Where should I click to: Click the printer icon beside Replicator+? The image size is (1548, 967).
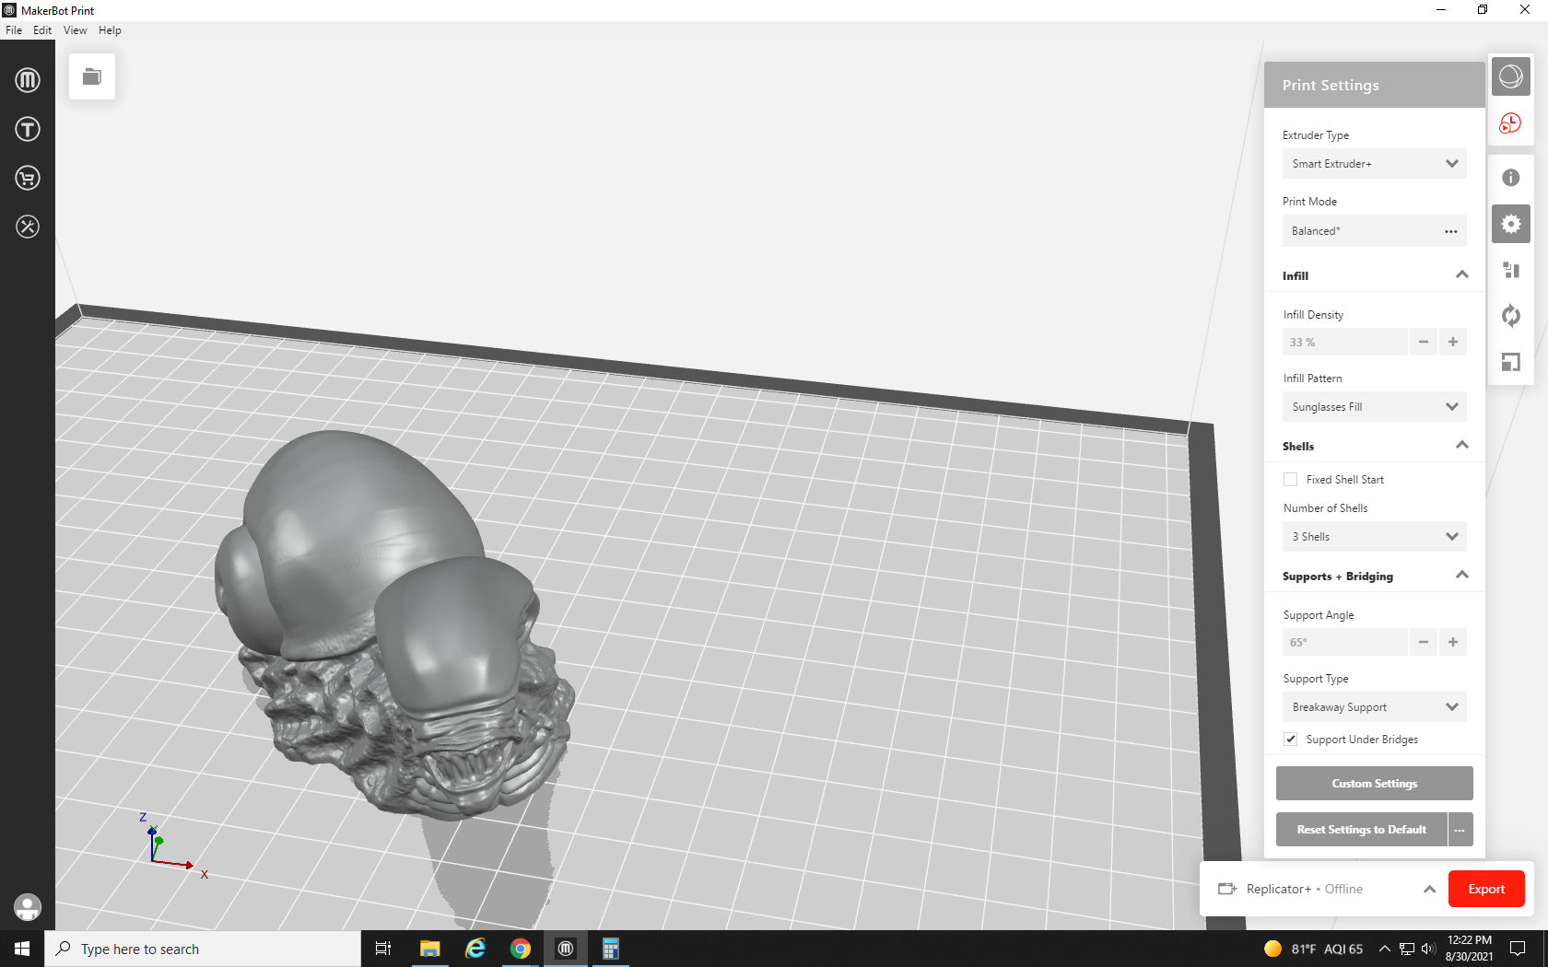point(1227,889)
